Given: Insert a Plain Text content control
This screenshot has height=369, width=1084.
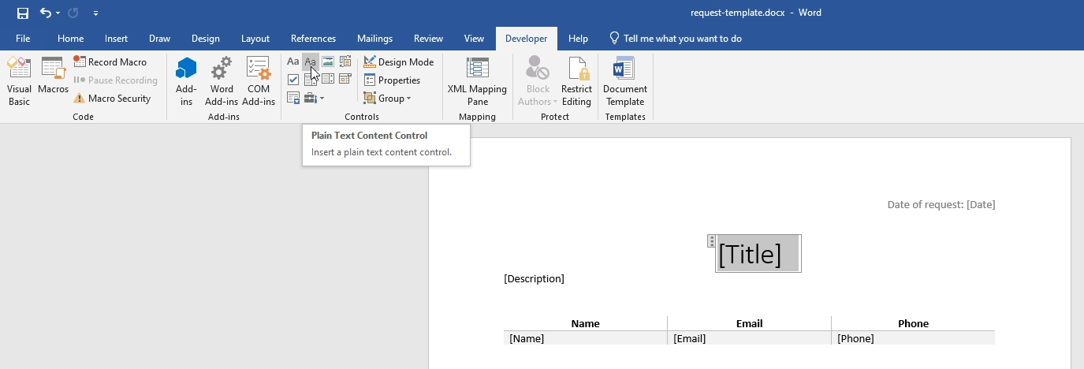Looking at the screenshot, I should point(311,61).
